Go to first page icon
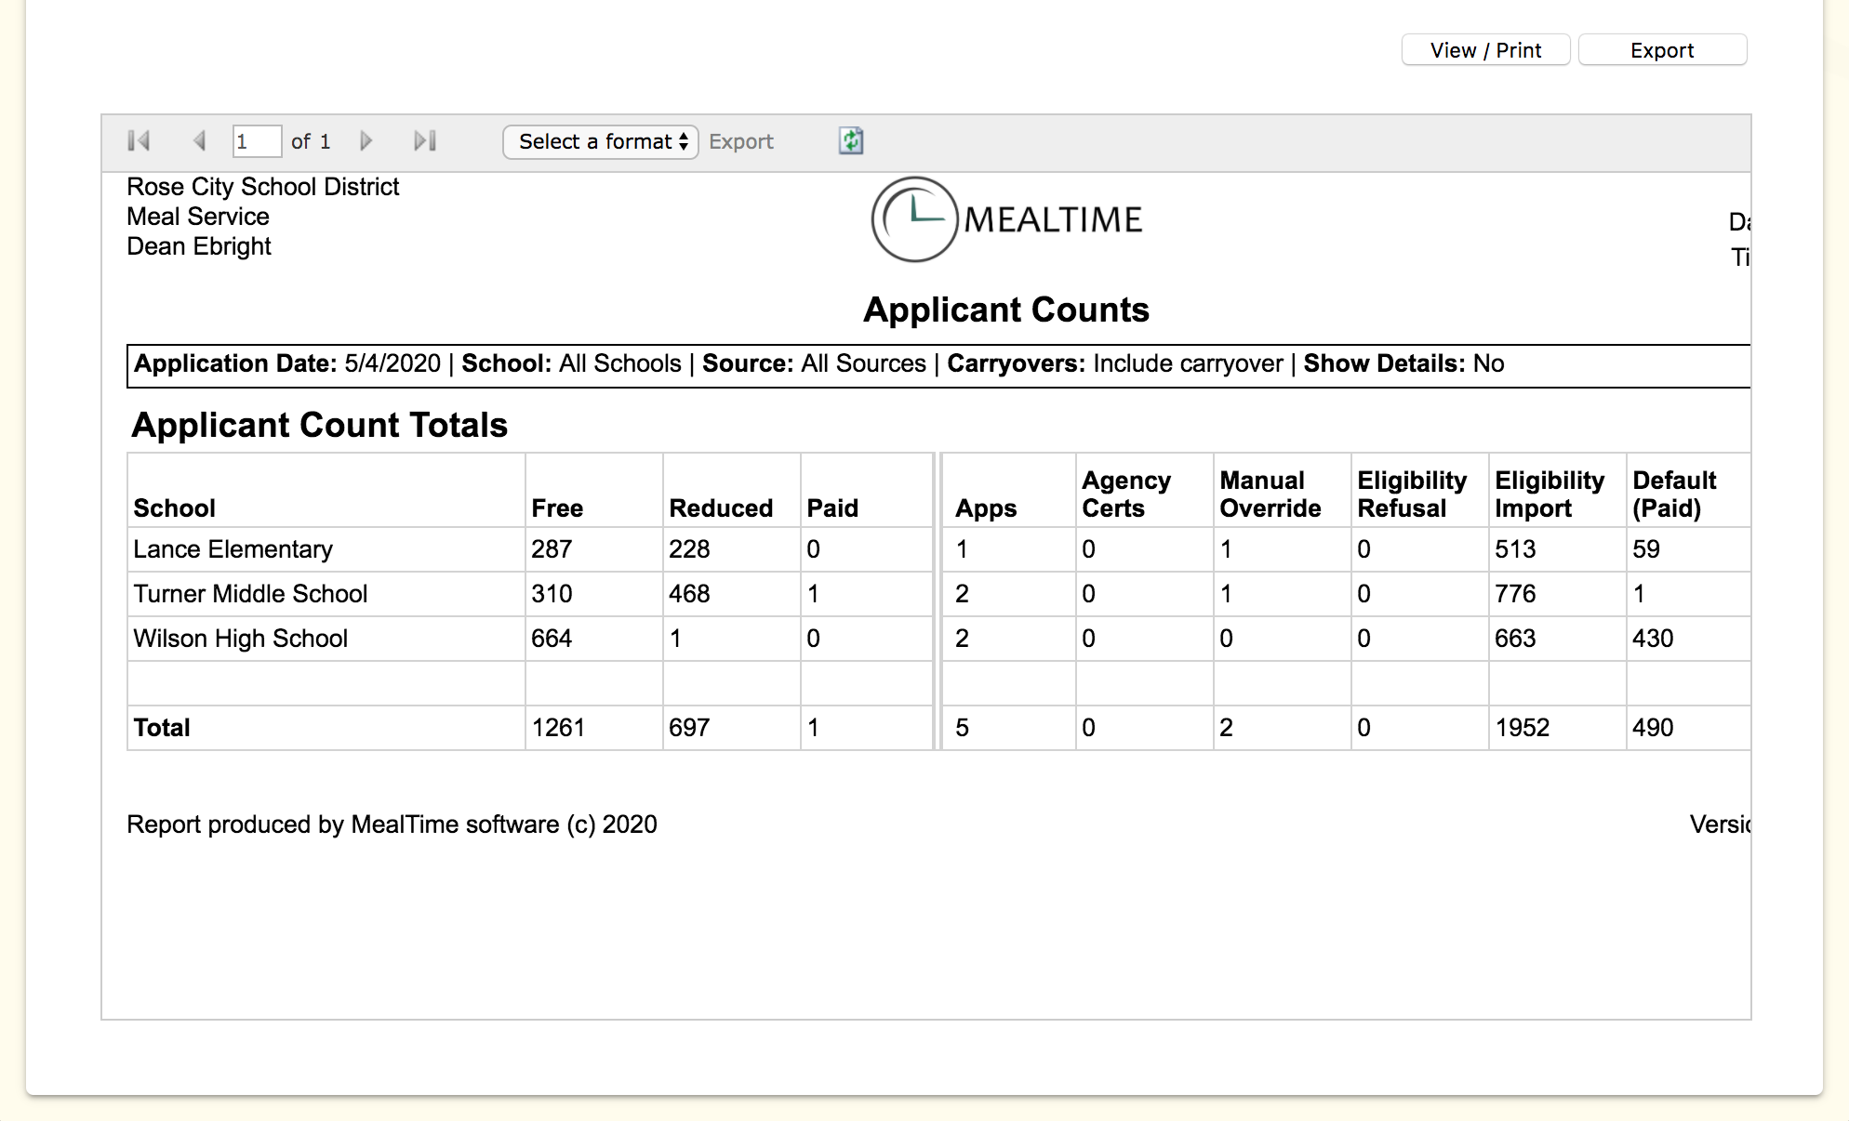Image resolution: width=1849 pixels, height=1121 pixels. pos(139,140)
